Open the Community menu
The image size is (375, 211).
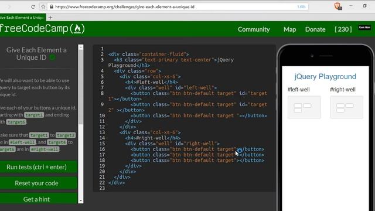point(254,29)
